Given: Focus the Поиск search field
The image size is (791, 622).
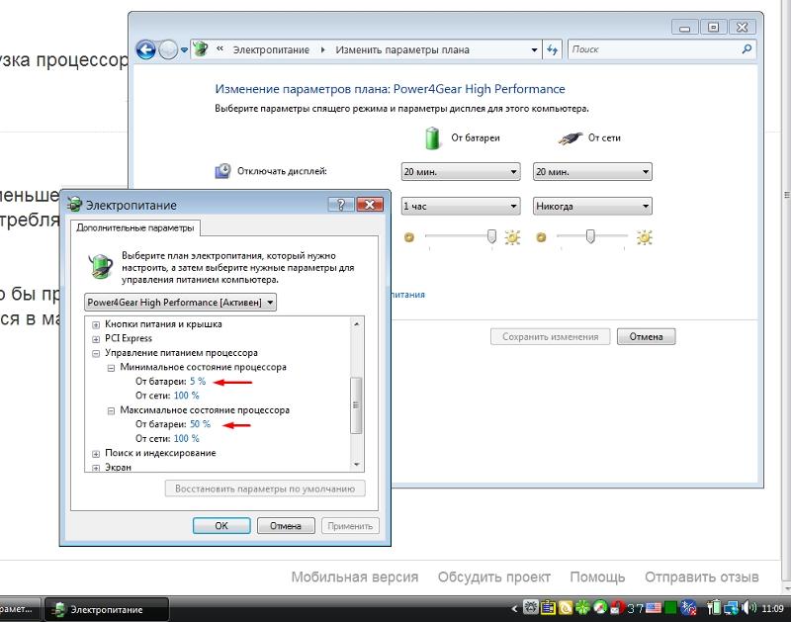Looking at the screenshot, I should [654, 49].
